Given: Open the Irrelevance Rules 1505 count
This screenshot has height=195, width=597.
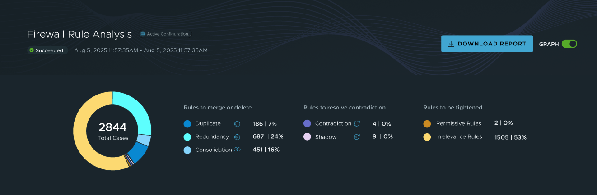Looking at the screenshot, I should click(x=503, y=137).
